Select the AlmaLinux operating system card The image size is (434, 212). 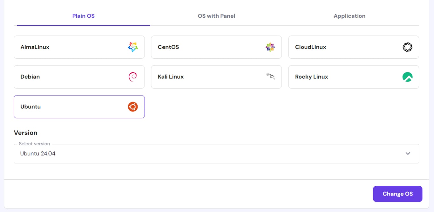pos(79,47)
